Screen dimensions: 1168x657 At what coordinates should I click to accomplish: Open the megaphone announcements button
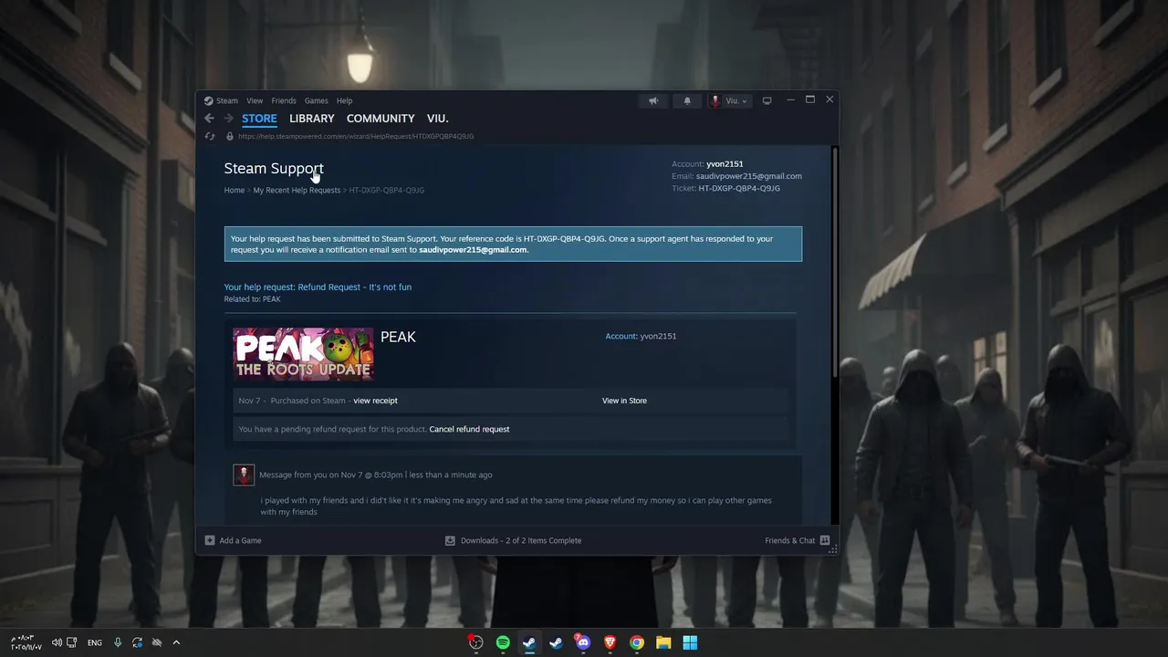[x=653, y=100]
